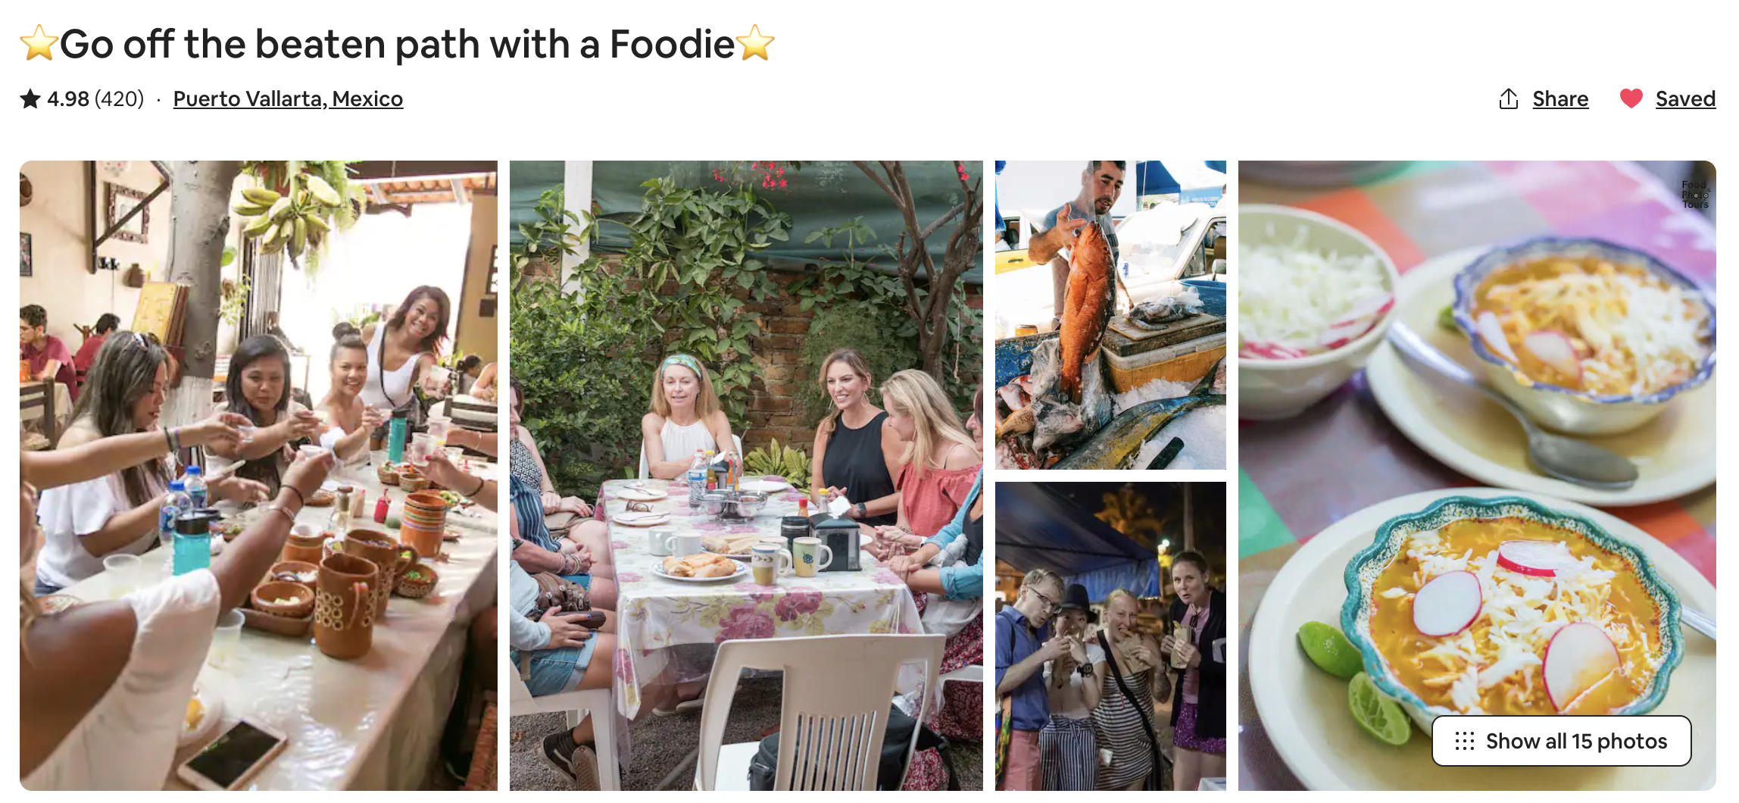Viewport: 1739px width, 803px height.
Task: Click the star emoji before the title
Action: (39, 42)
